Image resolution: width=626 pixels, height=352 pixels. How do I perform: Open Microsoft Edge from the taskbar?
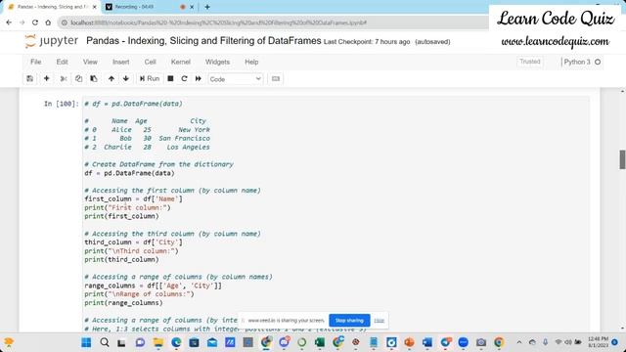176,342
